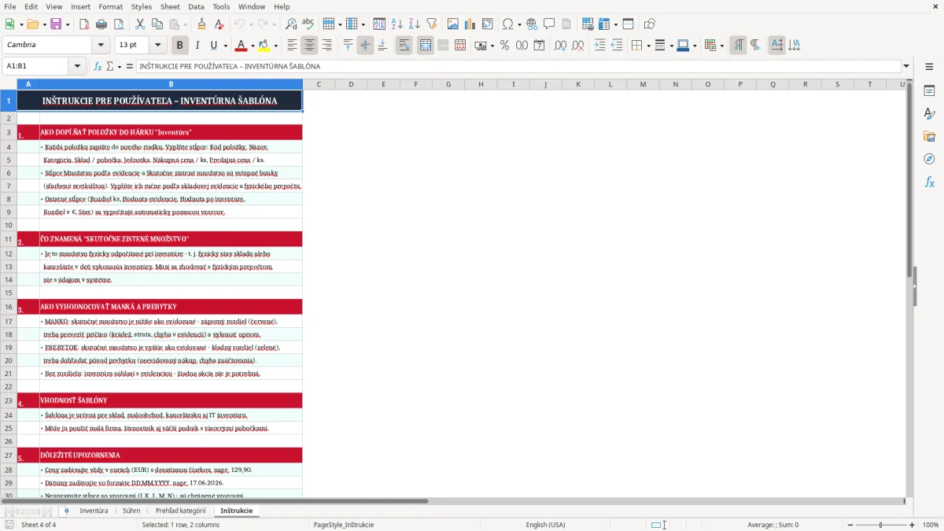Expand the Borders dropdown arrow

point(648,46)
